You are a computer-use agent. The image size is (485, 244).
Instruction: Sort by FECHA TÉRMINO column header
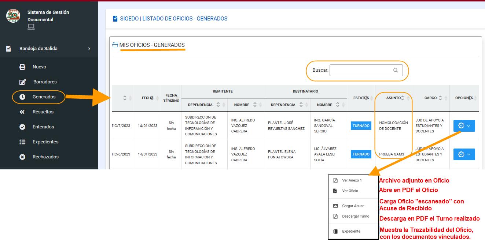[x=171, y=98]
